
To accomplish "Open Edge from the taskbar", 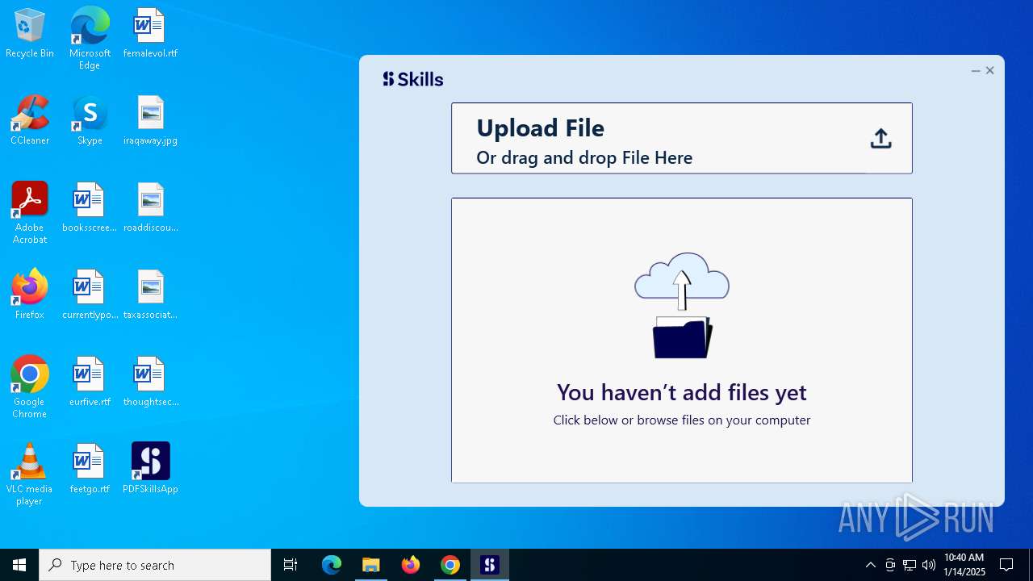I will click(332, 565).
